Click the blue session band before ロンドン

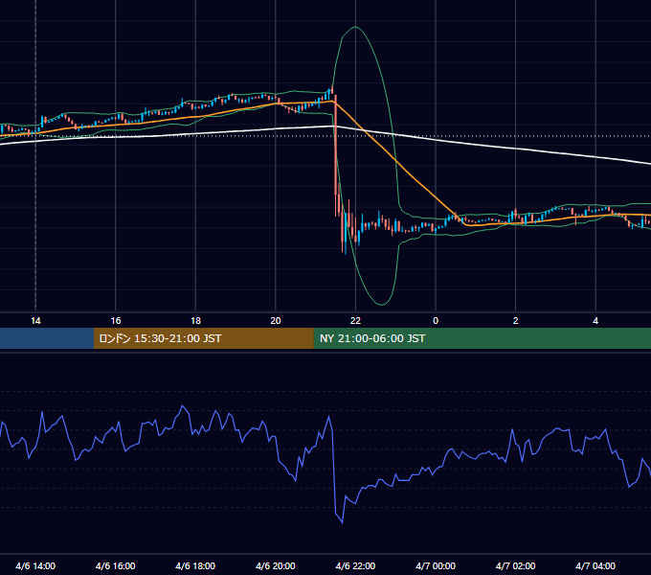(47, 338)
